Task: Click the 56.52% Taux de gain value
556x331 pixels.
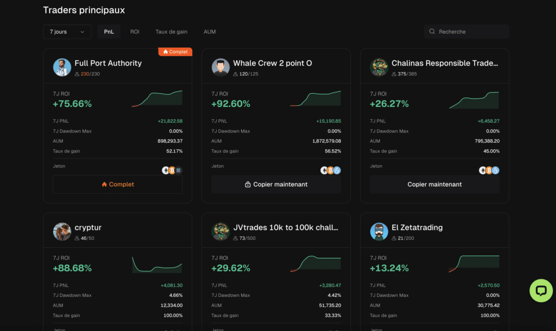Action: click(x=333, y=151)
